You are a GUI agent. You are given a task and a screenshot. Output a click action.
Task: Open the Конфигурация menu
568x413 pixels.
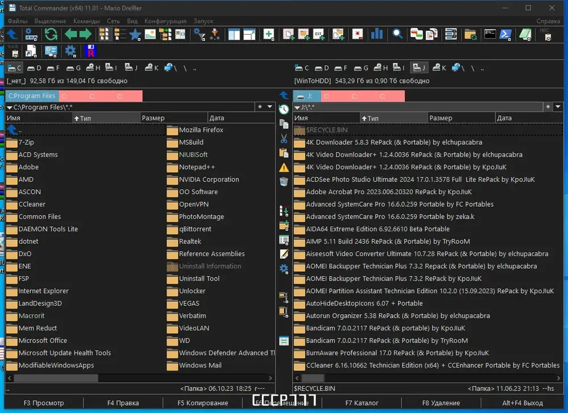click(x=165, y=21)
